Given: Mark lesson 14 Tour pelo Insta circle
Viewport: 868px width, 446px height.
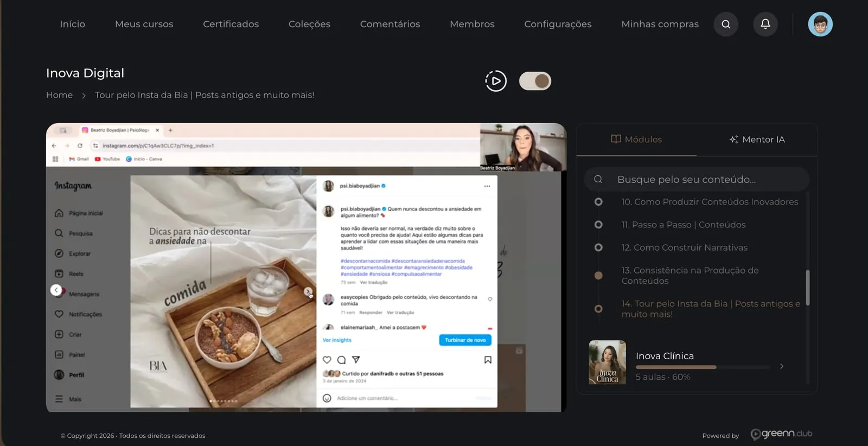Looking at the screenshot, I should pos(598,309).
